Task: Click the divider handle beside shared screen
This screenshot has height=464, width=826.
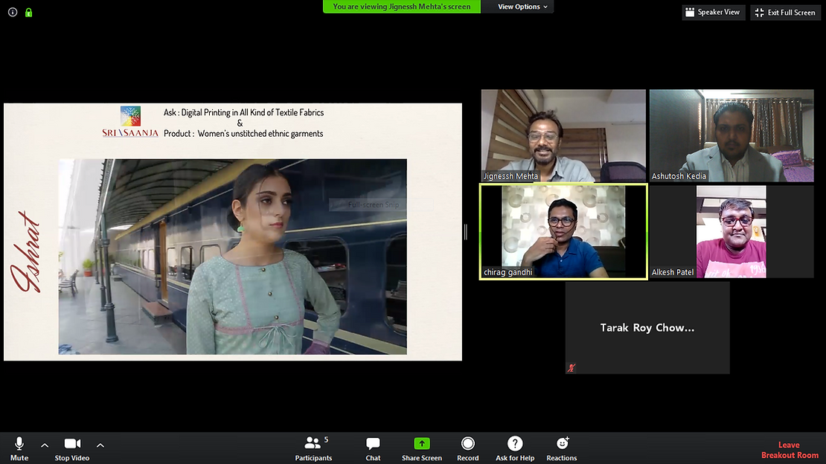Action: click(466, 232)
